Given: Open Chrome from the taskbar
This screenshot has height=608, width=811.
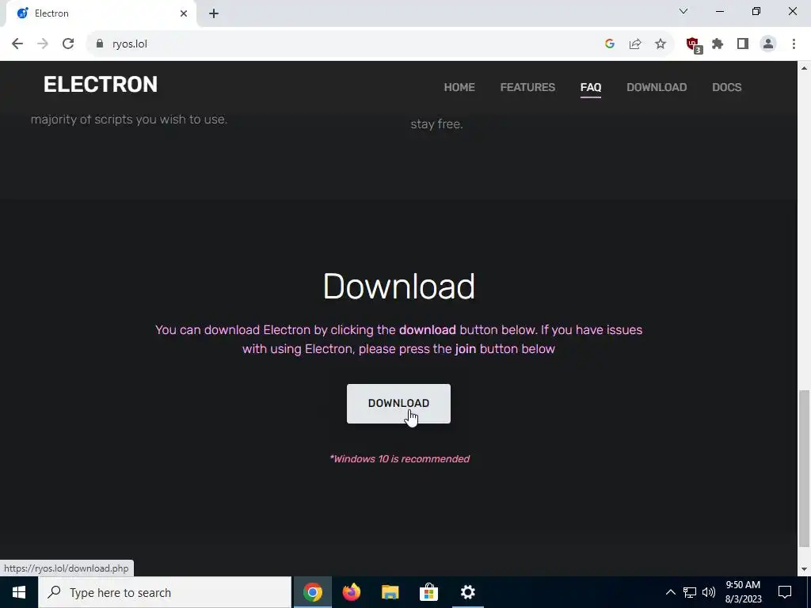Looking at the screenshot, I should pyautogui.click(x=312, y=592).
